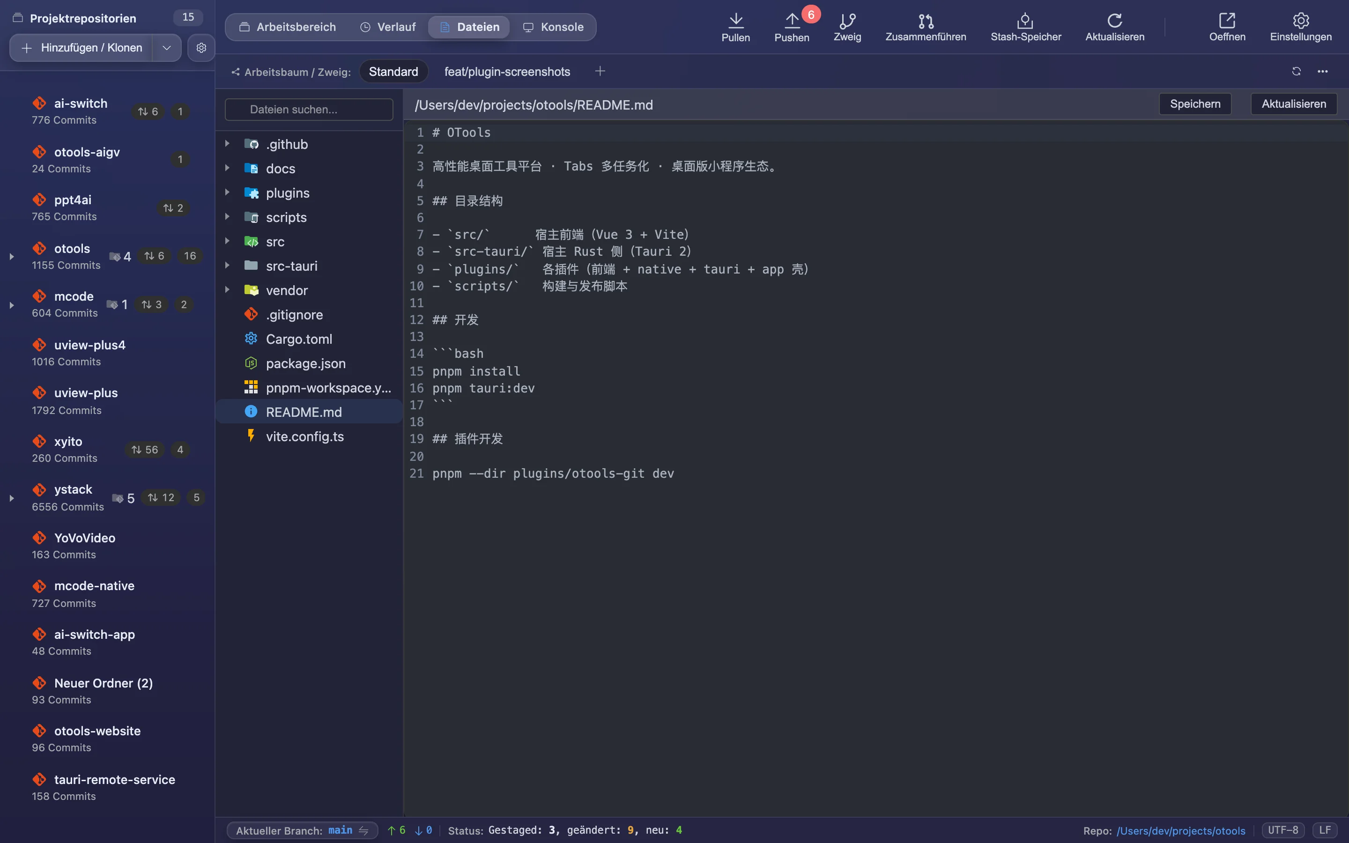Expand the plugins folder

227,192
